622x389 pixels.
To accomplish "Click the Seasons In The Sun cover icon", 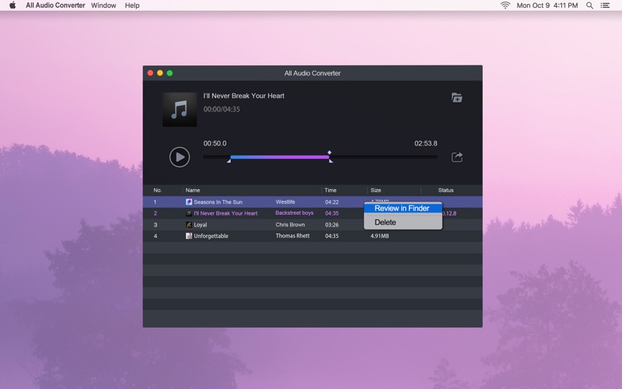I will [189, 202].
